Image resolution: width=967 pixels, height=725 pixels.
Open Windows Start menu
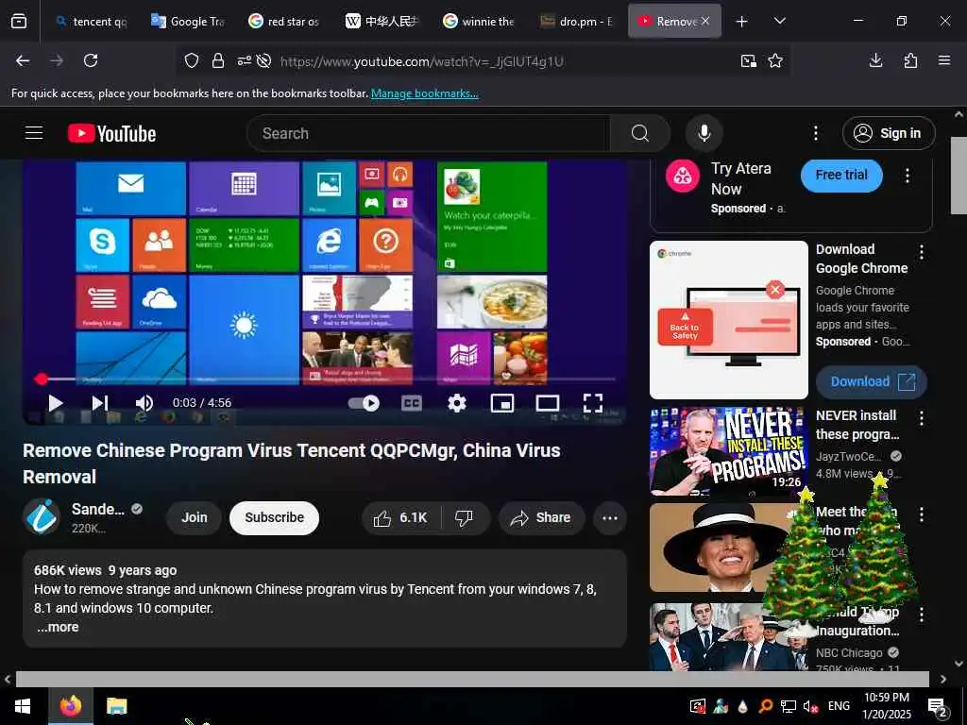pyautogui.click(x=23, y=706)
